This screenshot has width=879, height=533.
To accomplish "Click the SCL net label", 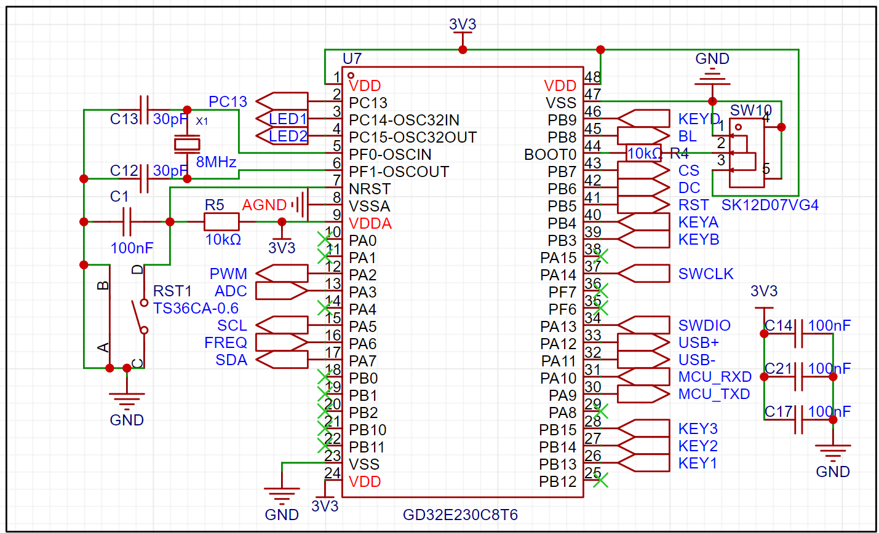I will pyautogui.click(x=232, y=325).
